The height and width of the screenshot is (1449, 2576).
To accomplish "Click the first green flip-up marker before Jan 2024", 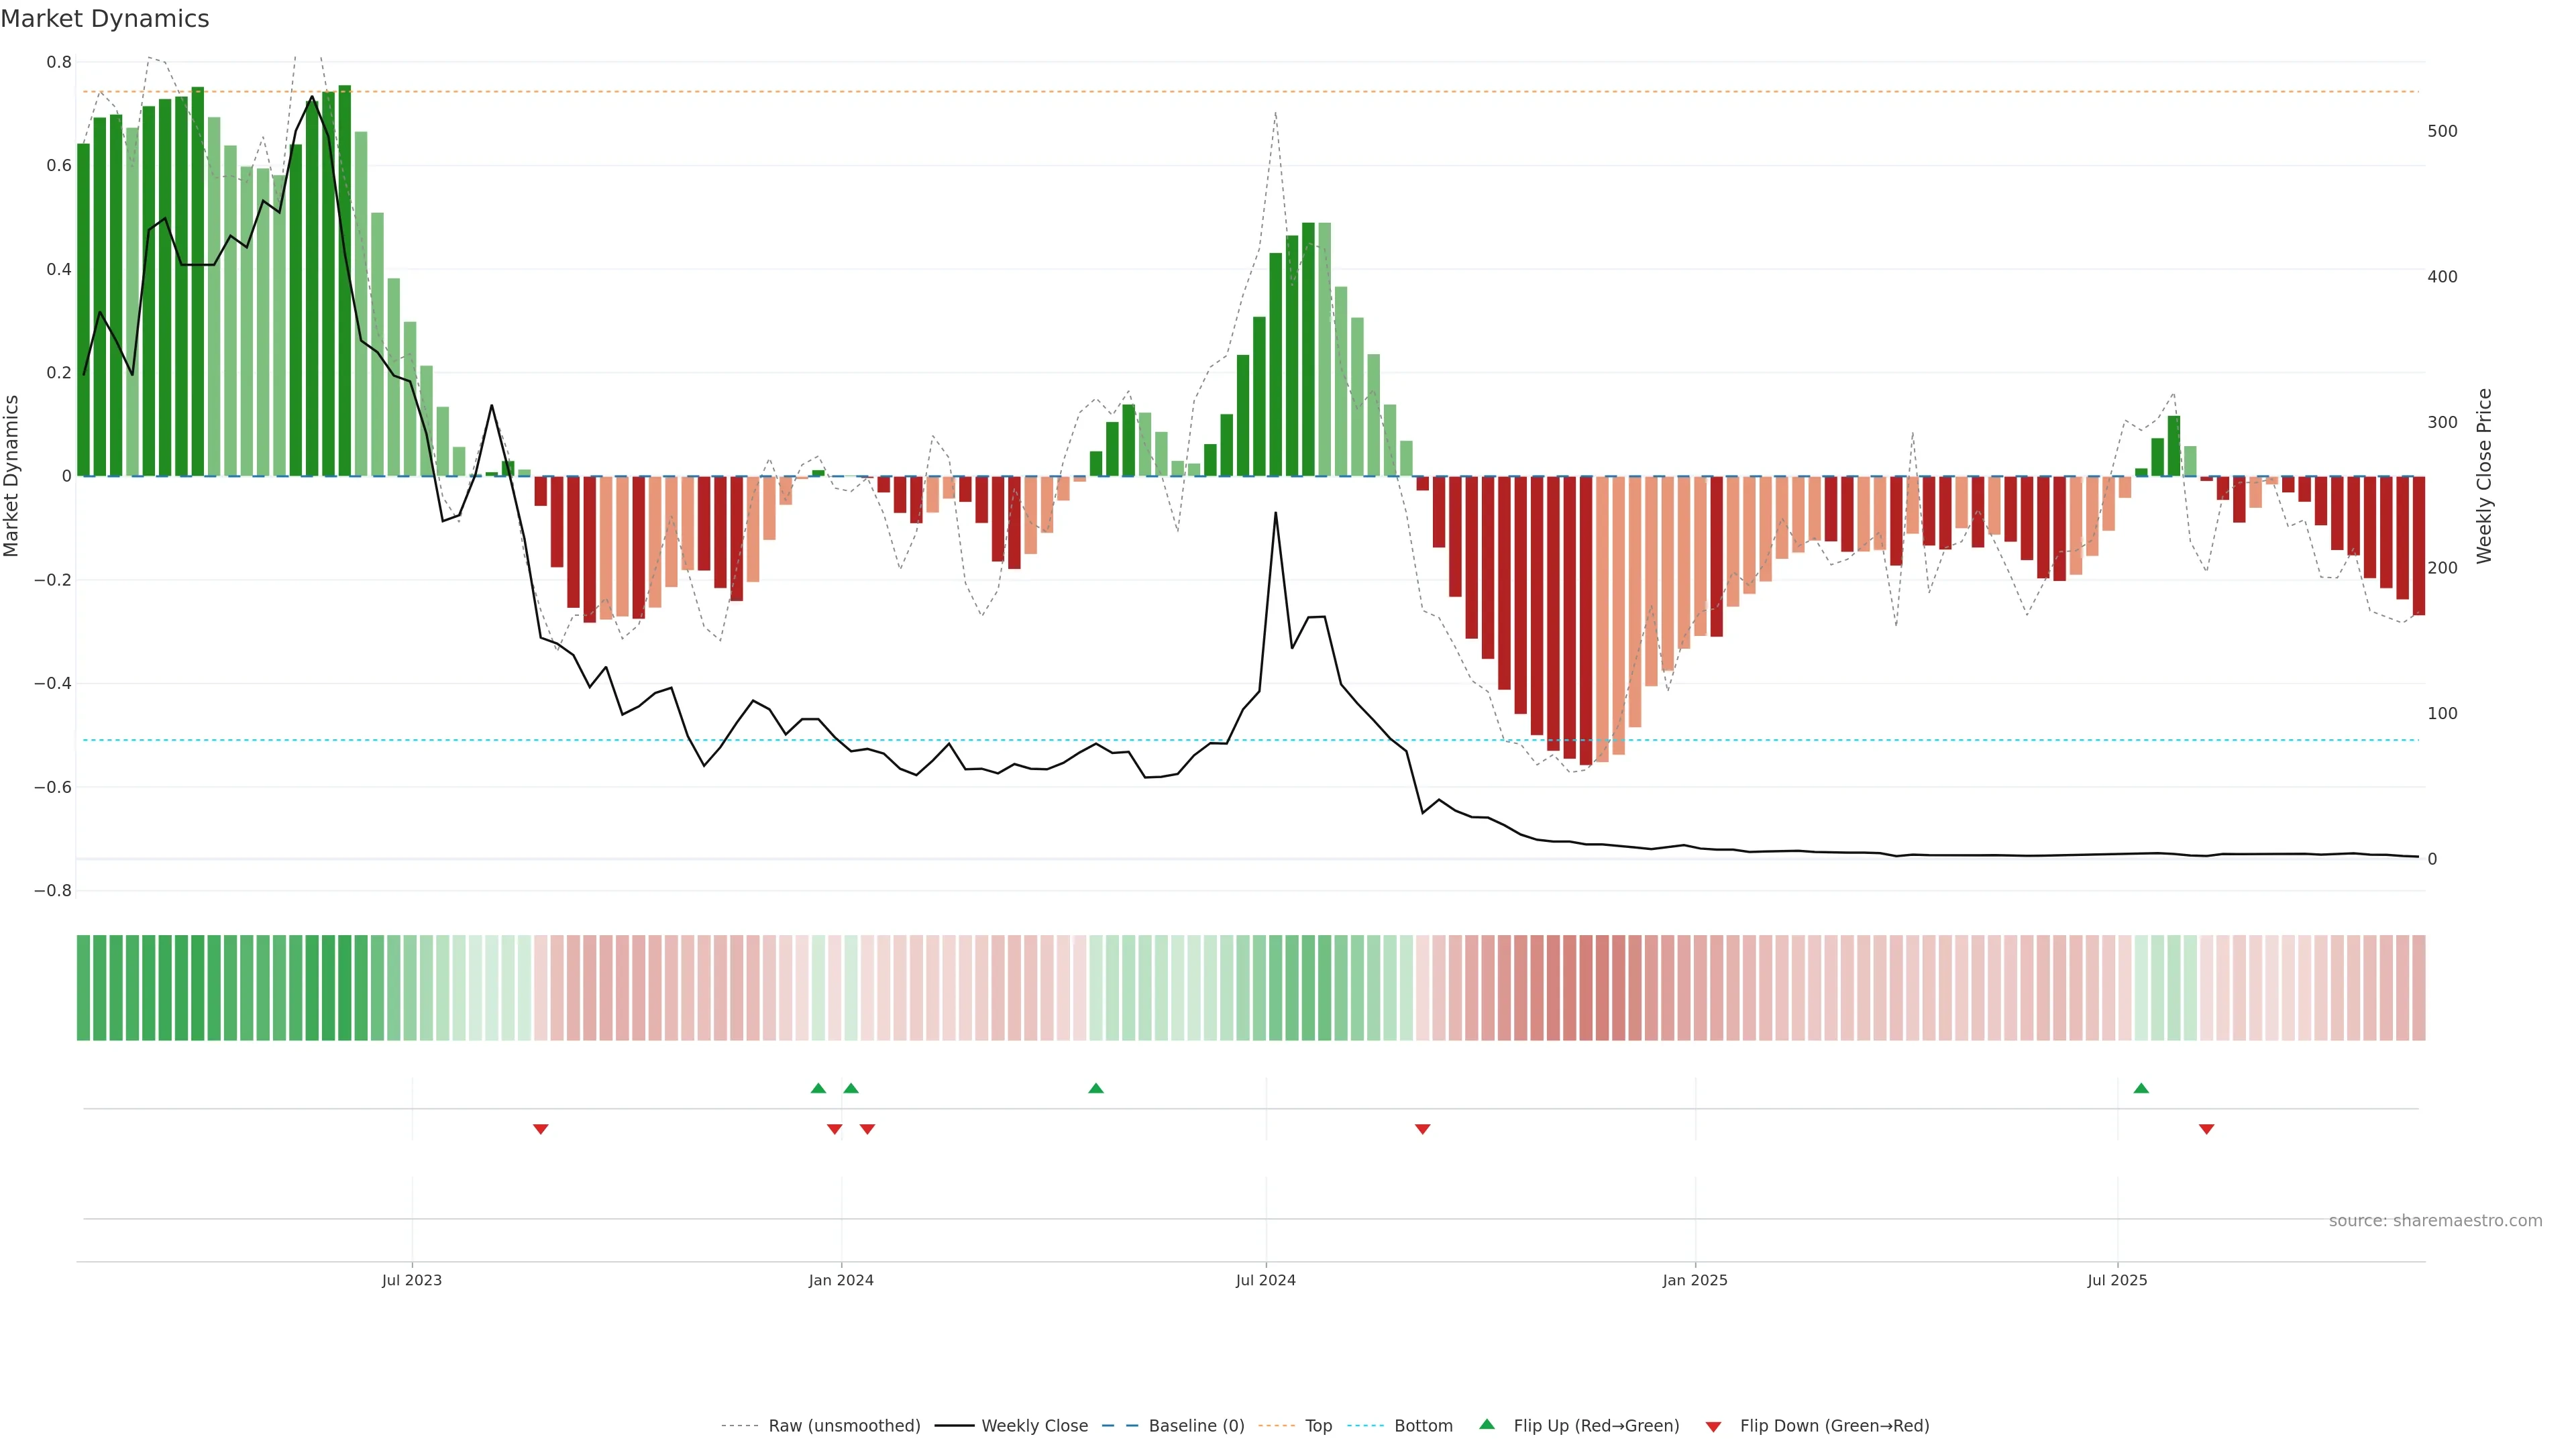I will [x=818, y=1088].
